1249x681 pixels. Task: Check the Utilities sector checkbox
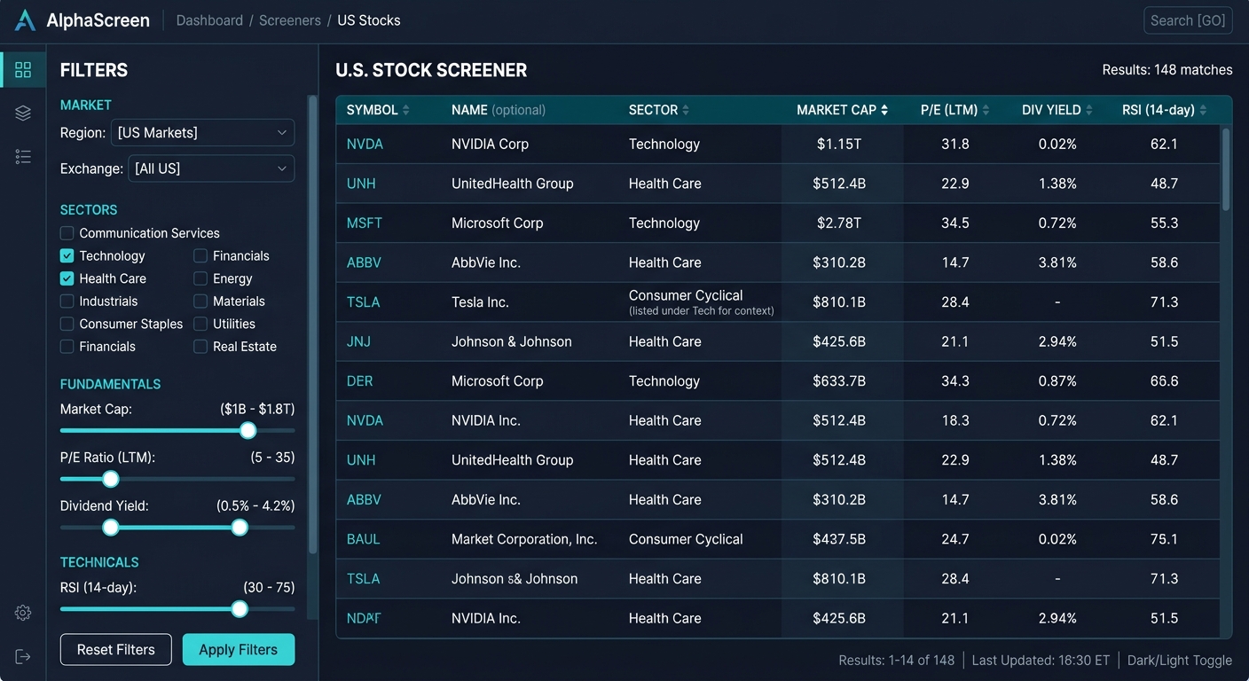click(x=200, y=324)
